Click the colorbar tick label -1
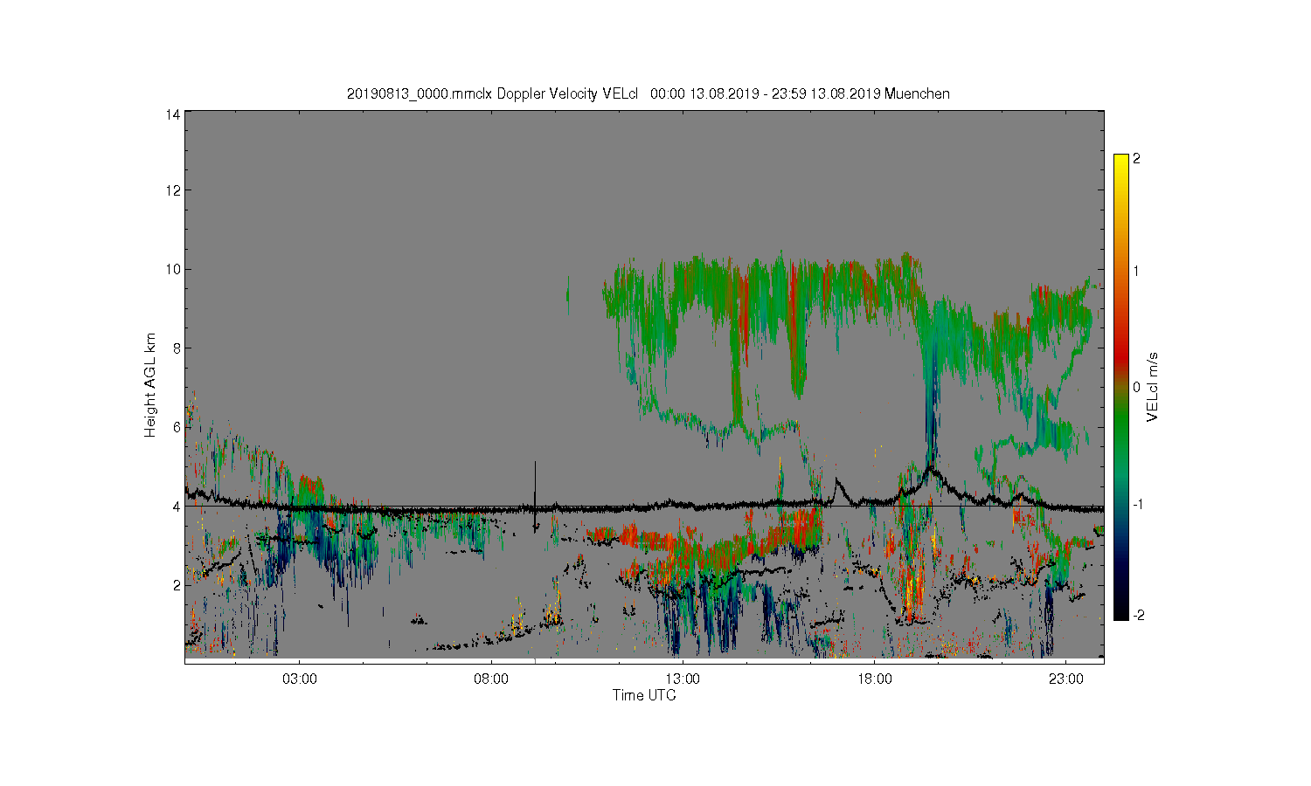This screenshot has width=1311, height=786. click(1138, 505)
